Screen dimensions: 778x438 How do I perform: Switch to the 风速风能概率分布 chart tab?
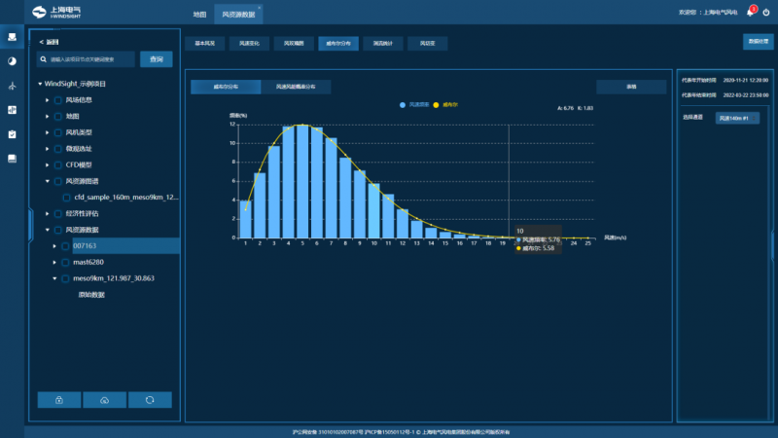296,87
